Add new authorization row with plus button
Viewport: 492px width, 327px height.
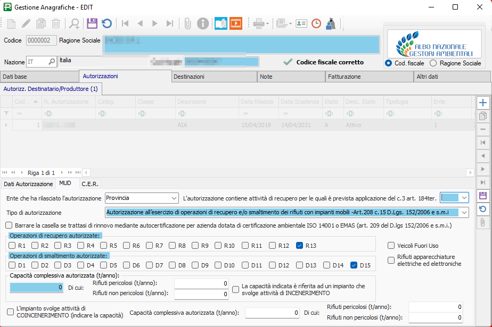click(x=483, y=103)
